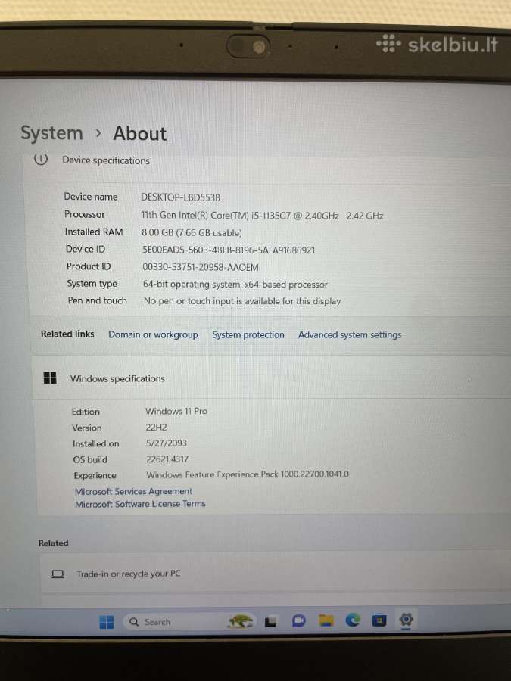Viewport: 511px width, 681px height.
Task: Open the Microsoft Software License Terms link
Action: tap(140, 504)
